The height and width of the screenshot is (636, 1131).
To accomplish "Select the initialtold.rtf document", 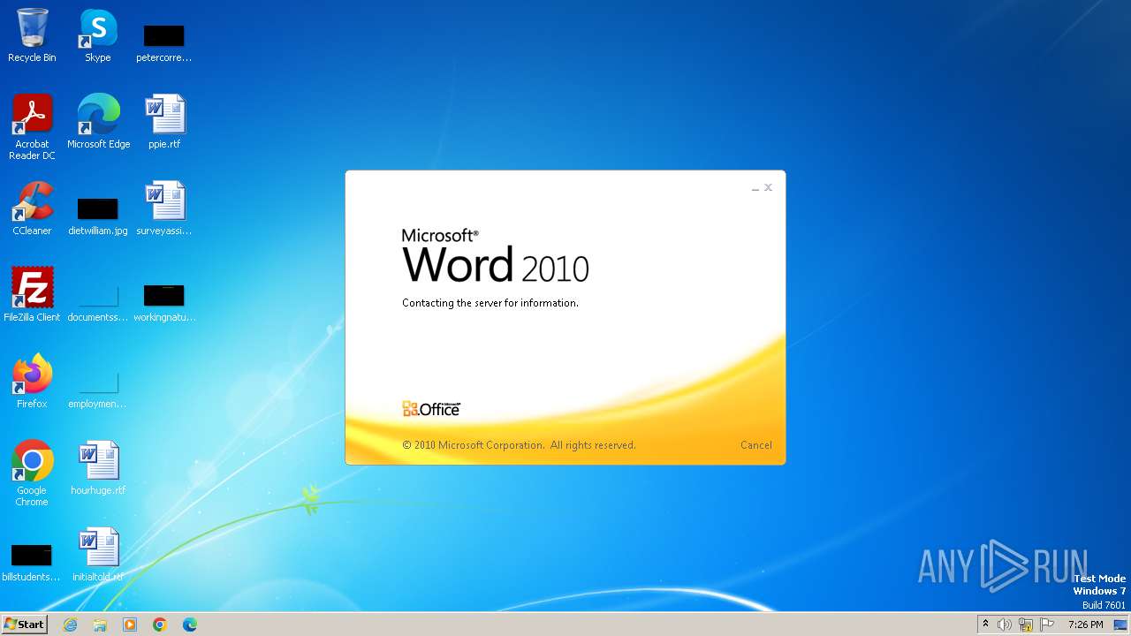I will tap(98, 555).
